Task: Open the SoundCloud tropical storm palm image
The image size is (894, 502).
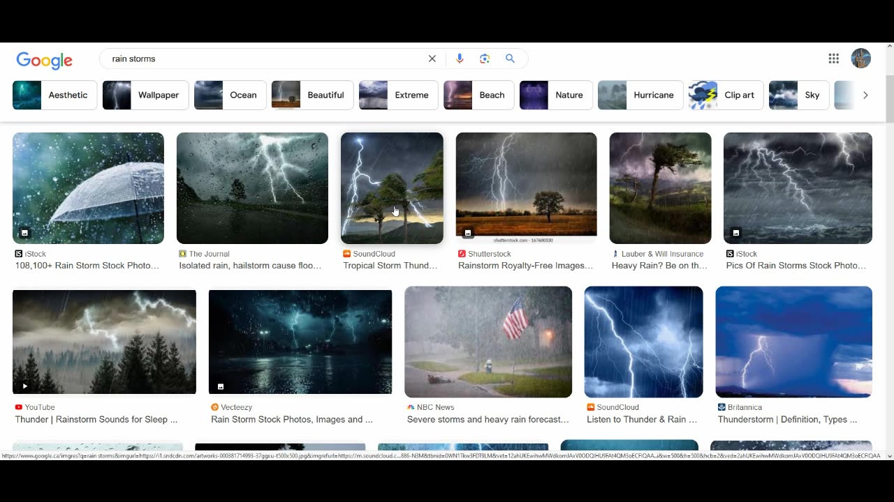Action: (x=392, y=188)
